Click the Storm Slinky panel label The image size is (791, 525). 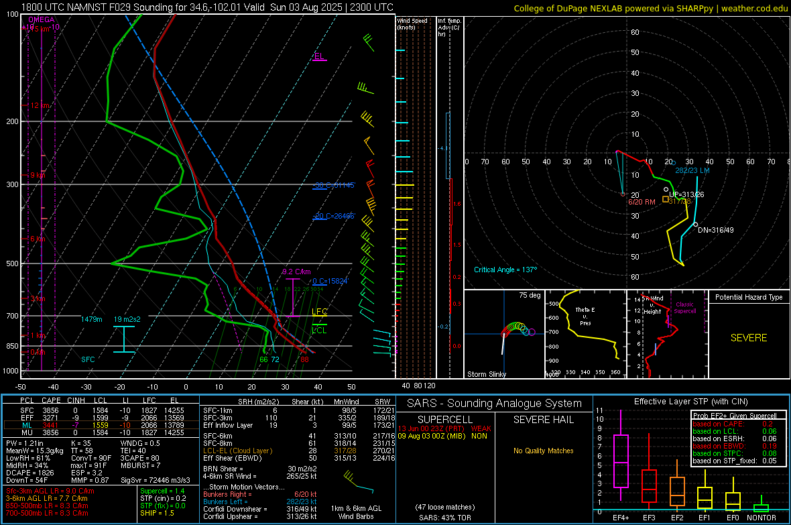486,374
